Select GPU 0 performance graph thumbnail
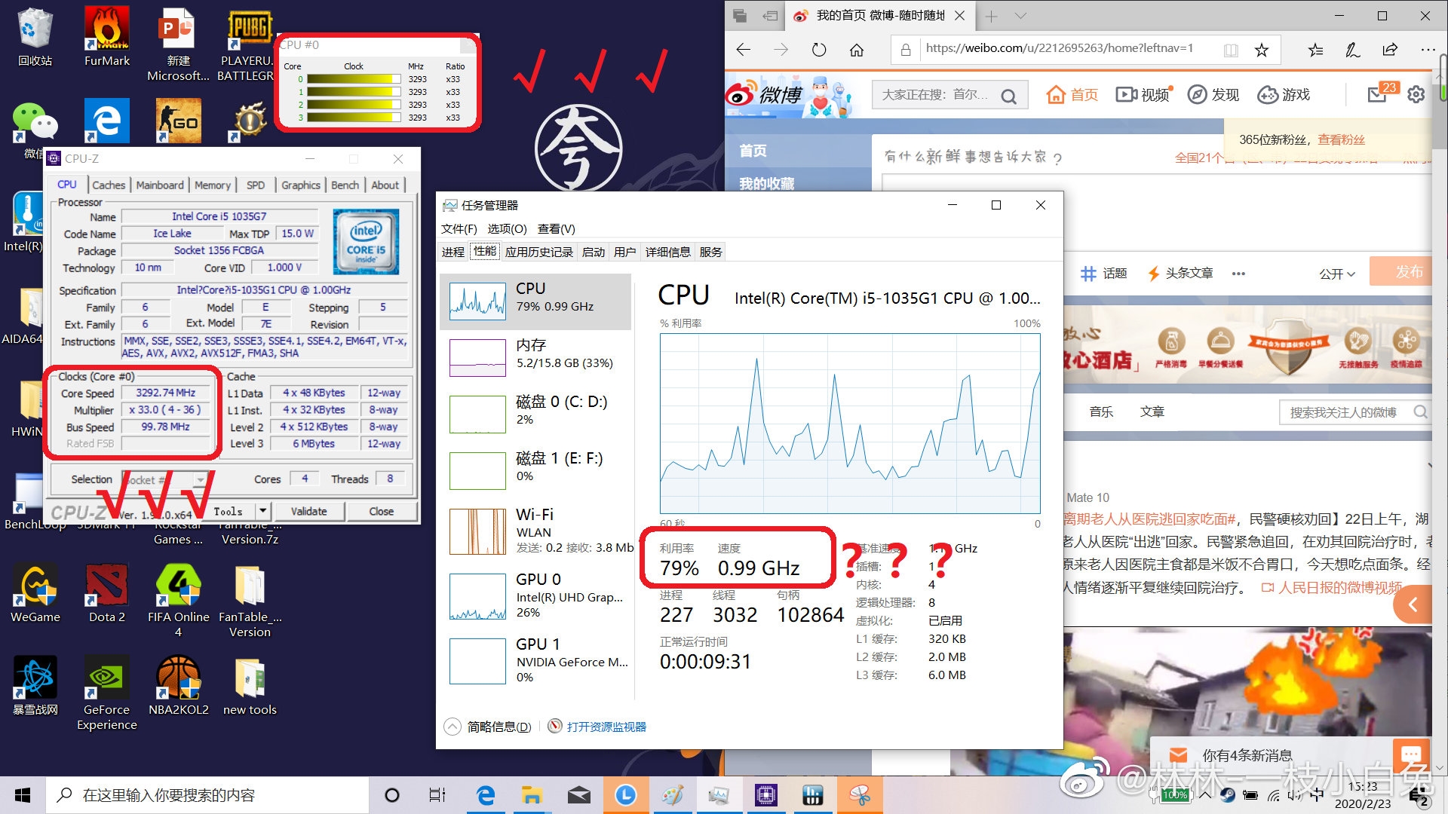1448x814 pixels. [x=477, y=596]
